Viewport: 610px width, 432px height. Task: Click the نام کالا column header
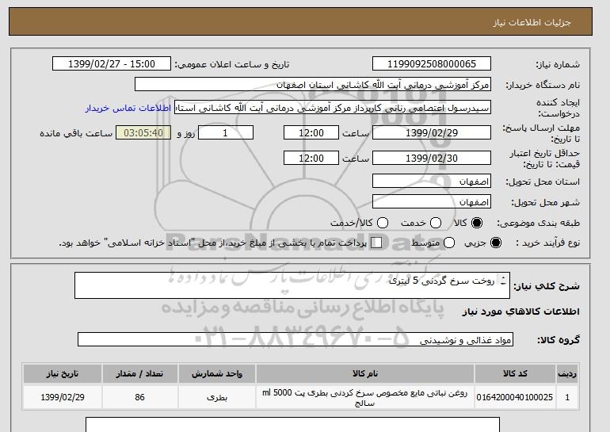click(365, 373)
